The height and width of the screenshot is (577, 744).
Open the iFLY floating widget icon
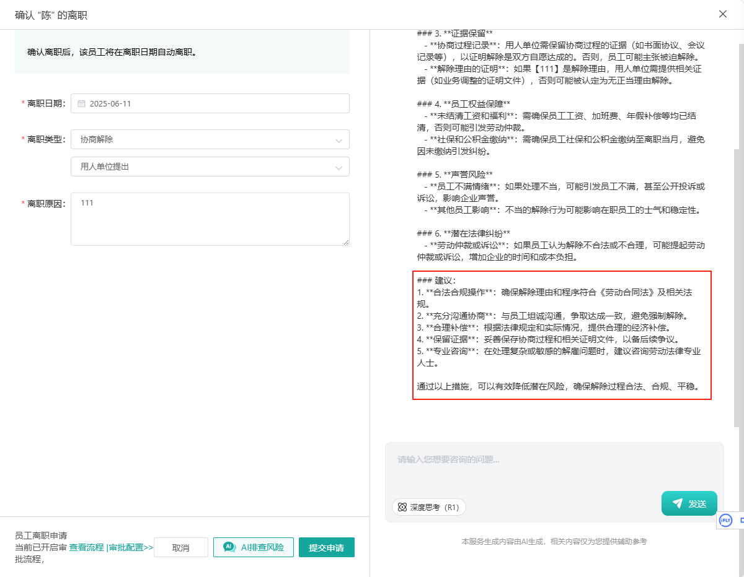[725, 521]
